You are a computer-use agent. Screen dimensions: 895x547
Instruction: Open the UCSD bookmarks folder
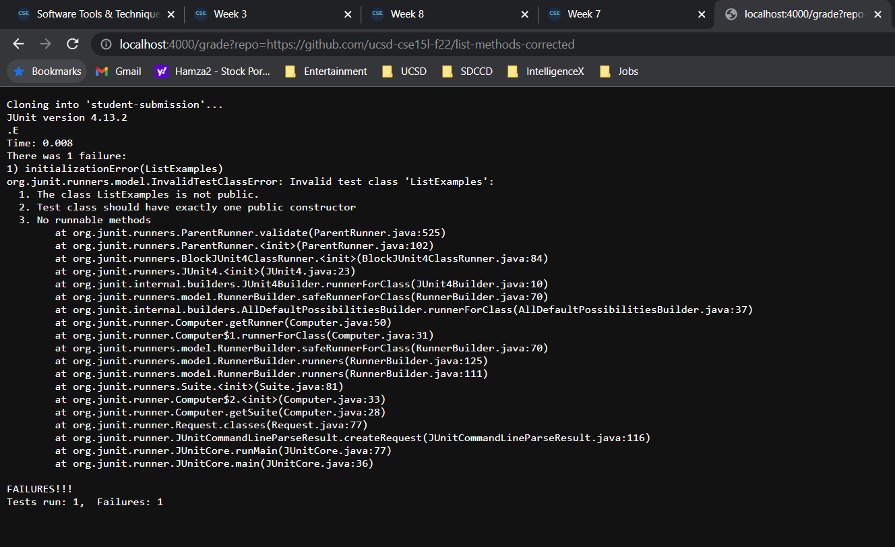[x=404, y=71]
